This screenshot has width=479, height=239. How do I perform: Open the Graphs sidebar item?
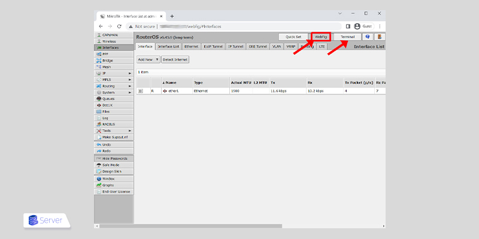114,185
